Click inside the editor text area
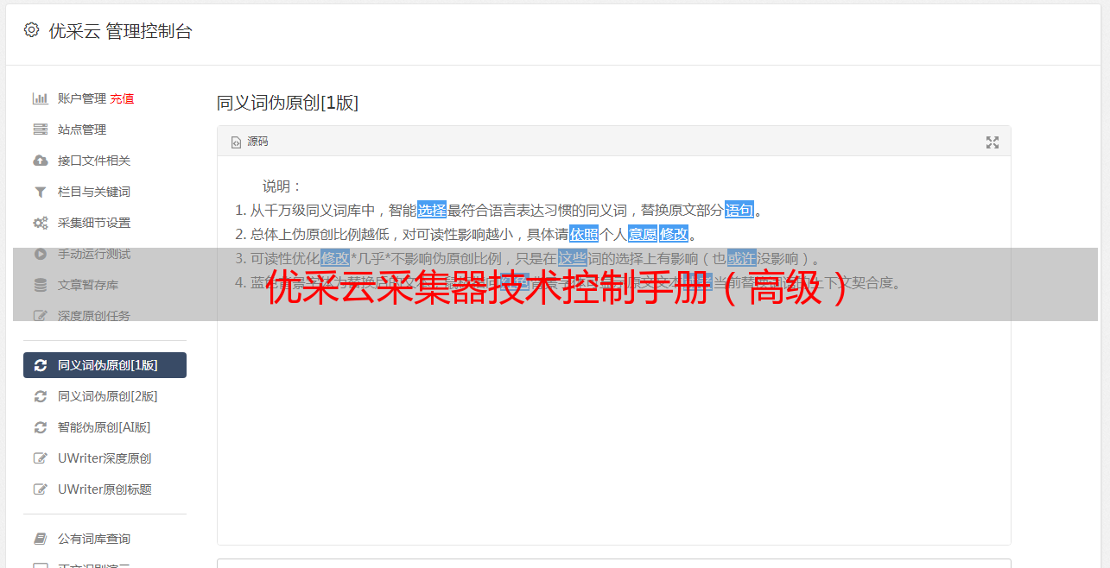The height and width of the screenshot is (568, 1110). click(613, 414)
